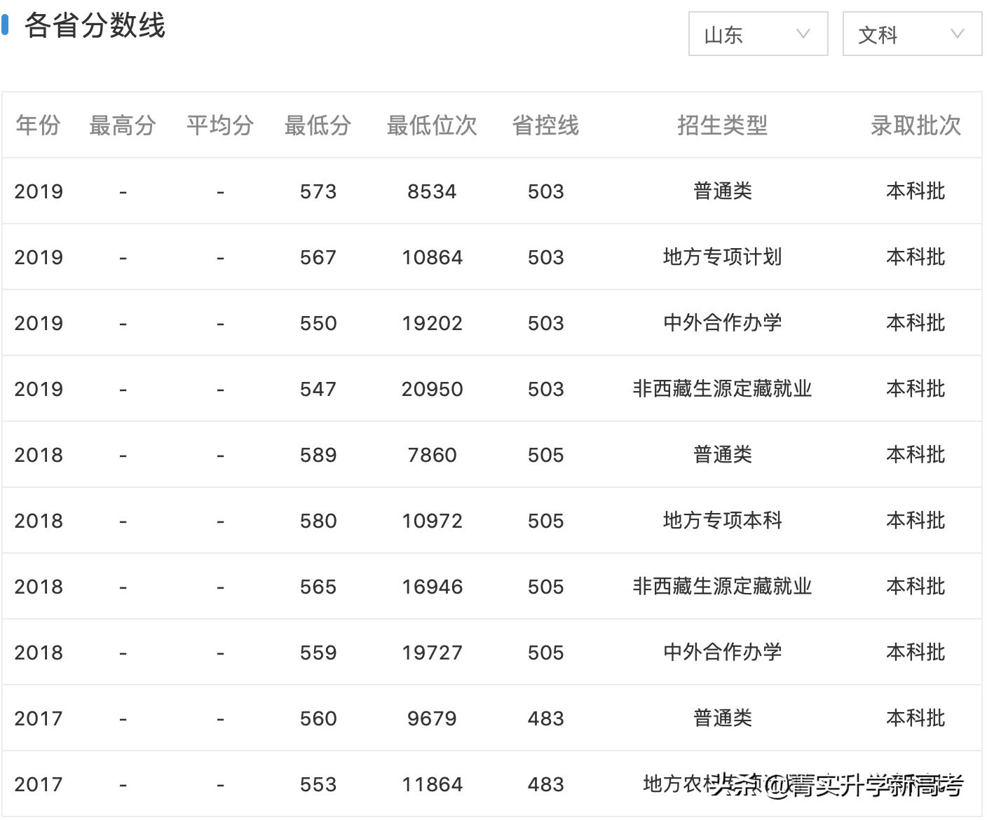Click the 本科批 cell in the first row
The width and height of the screenshot is (987, 820).
click(915, 191)
